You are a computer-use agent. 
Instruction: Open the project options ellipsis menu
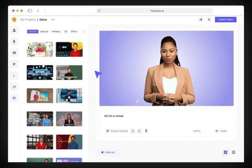click(53, 20)
